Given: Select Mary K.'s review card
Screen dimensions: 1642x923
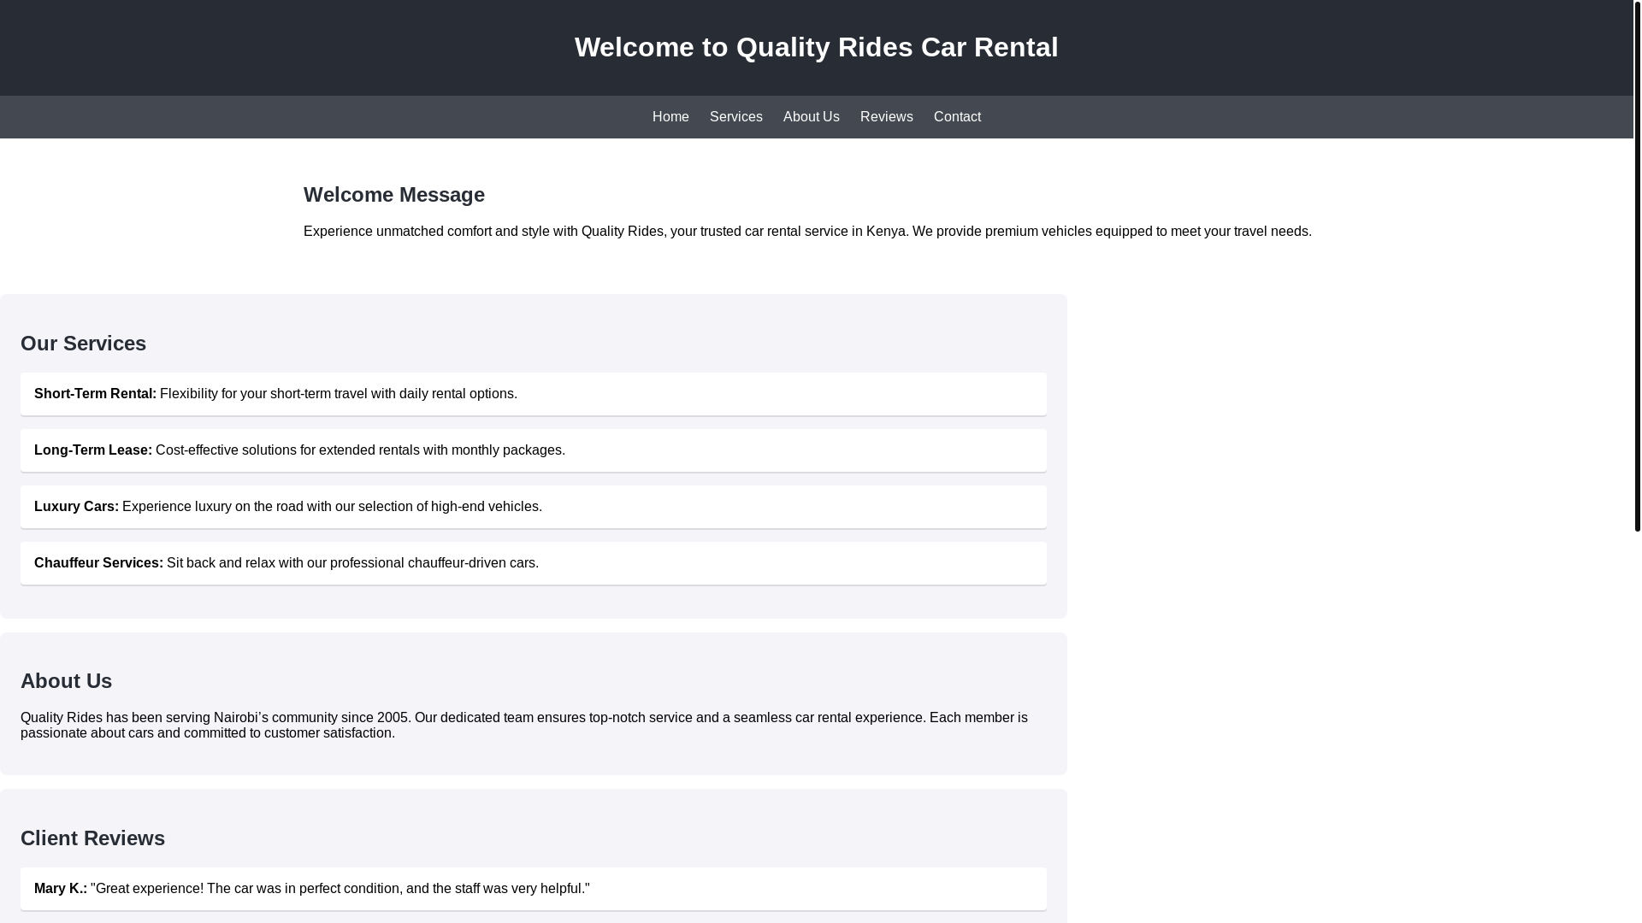Looking at the screenshot, I should point(534,889).
